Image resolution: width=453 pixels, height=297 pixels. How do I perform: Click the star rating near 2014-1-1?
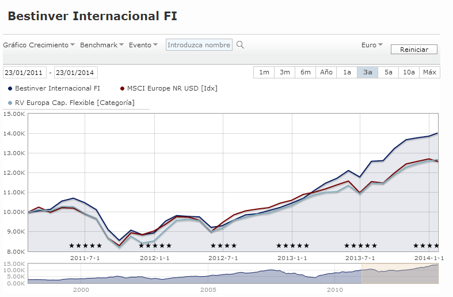pos(426,246)
